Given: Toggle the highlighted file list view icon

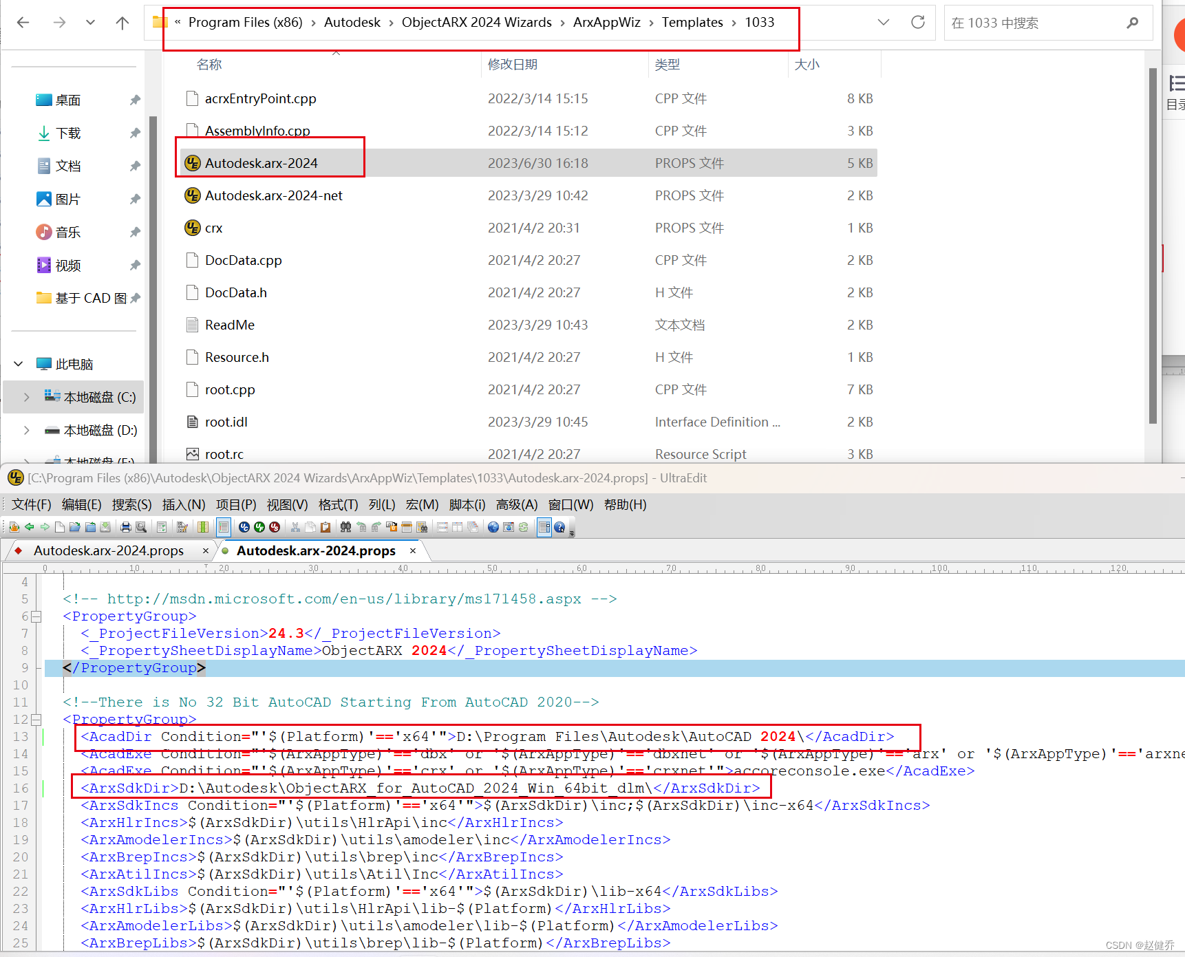Looking at the screenshot, I should click(224, 527).
